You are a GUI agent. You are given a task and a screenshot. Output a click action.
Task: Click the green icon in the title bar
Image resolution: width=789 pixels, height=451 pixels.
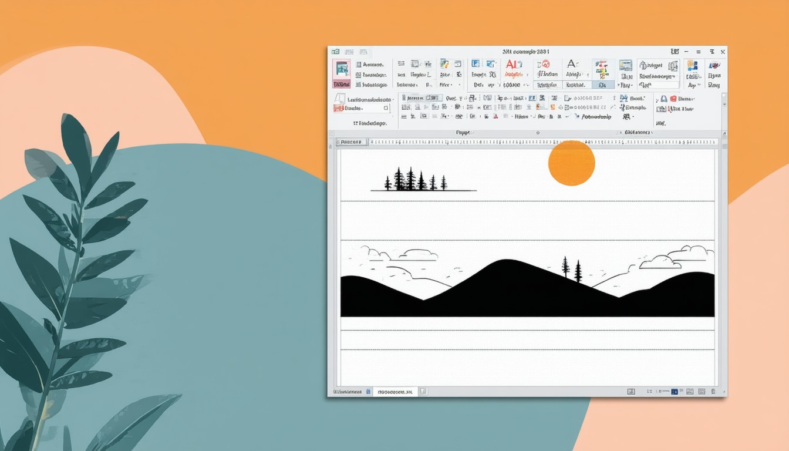point(335,52)
